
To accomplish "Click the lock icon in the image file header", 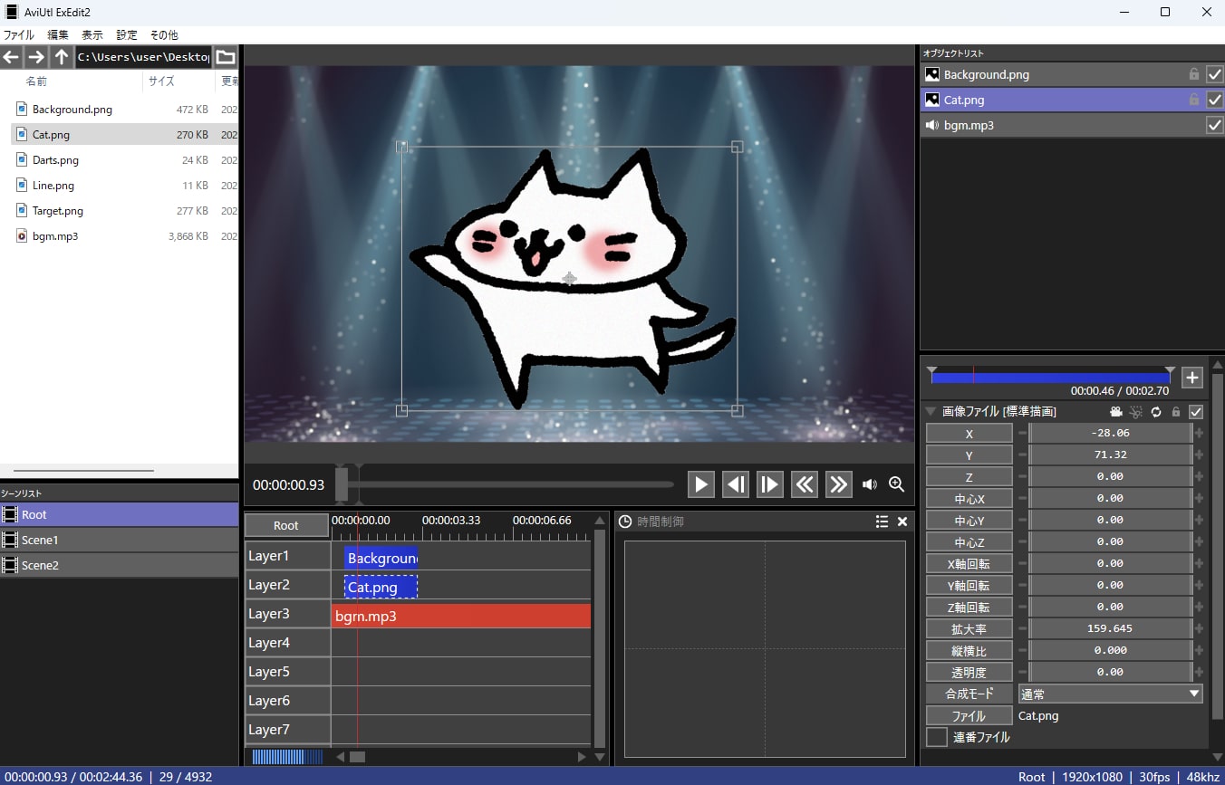I will [1176, 412].
